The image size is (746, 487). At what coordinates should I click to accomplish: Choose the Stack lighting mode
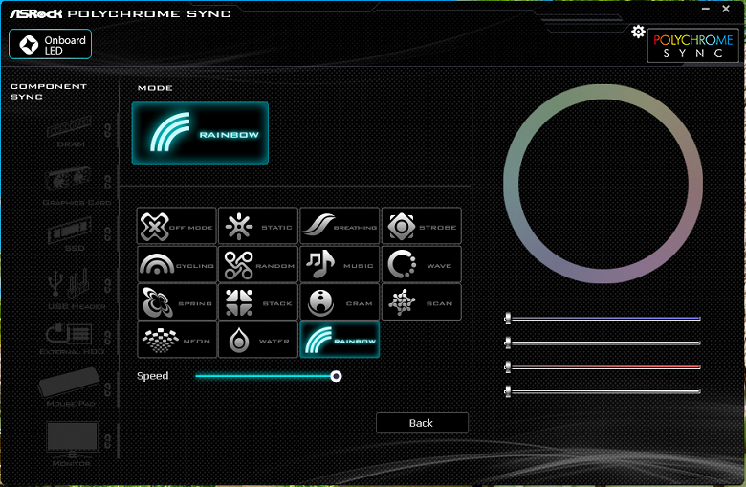pyautogui.click(x=258, y=302)
